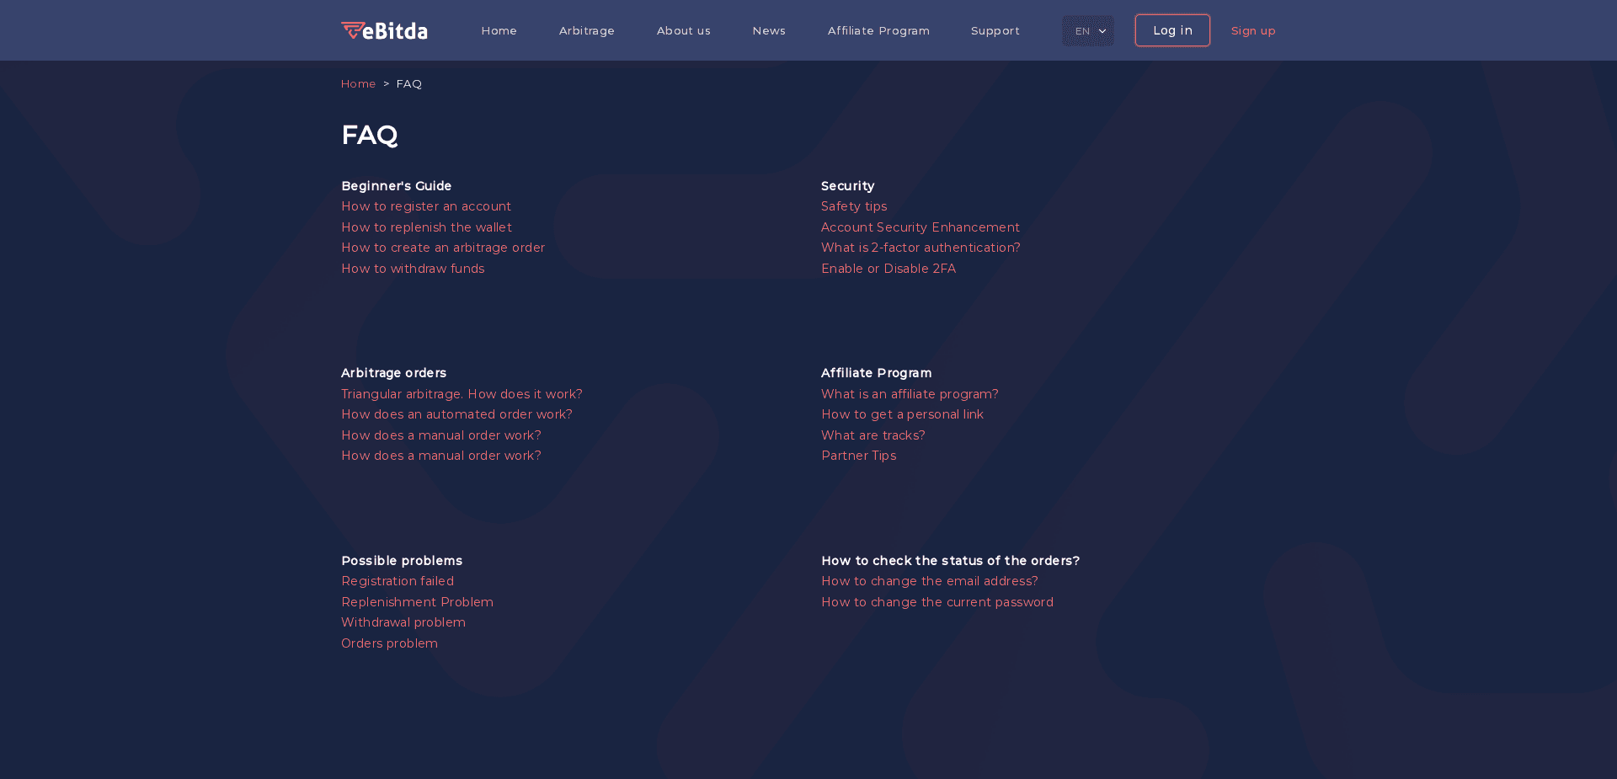Select About us in the navigation
This screenshot has width=1617, height=779.
pos(683,30)
